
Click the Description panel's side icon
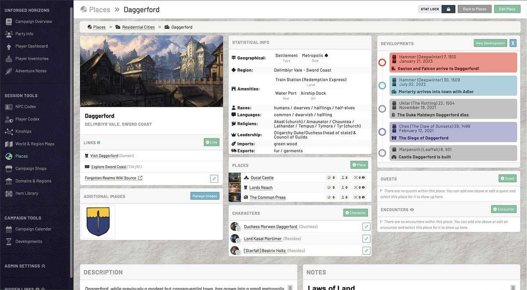tap(290, 288)
